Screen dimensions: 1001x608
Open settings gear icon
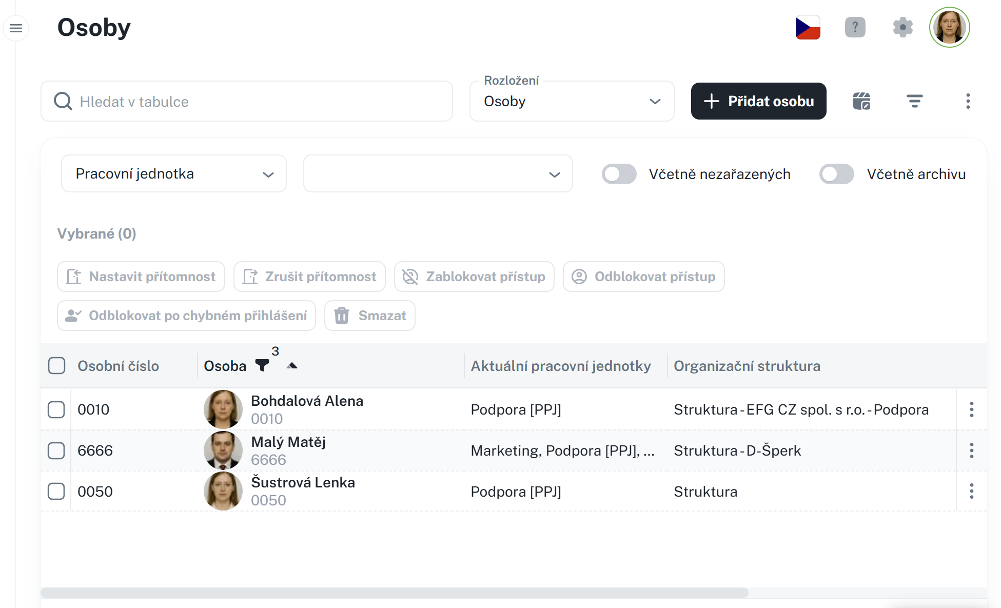(x=902, y=27)
